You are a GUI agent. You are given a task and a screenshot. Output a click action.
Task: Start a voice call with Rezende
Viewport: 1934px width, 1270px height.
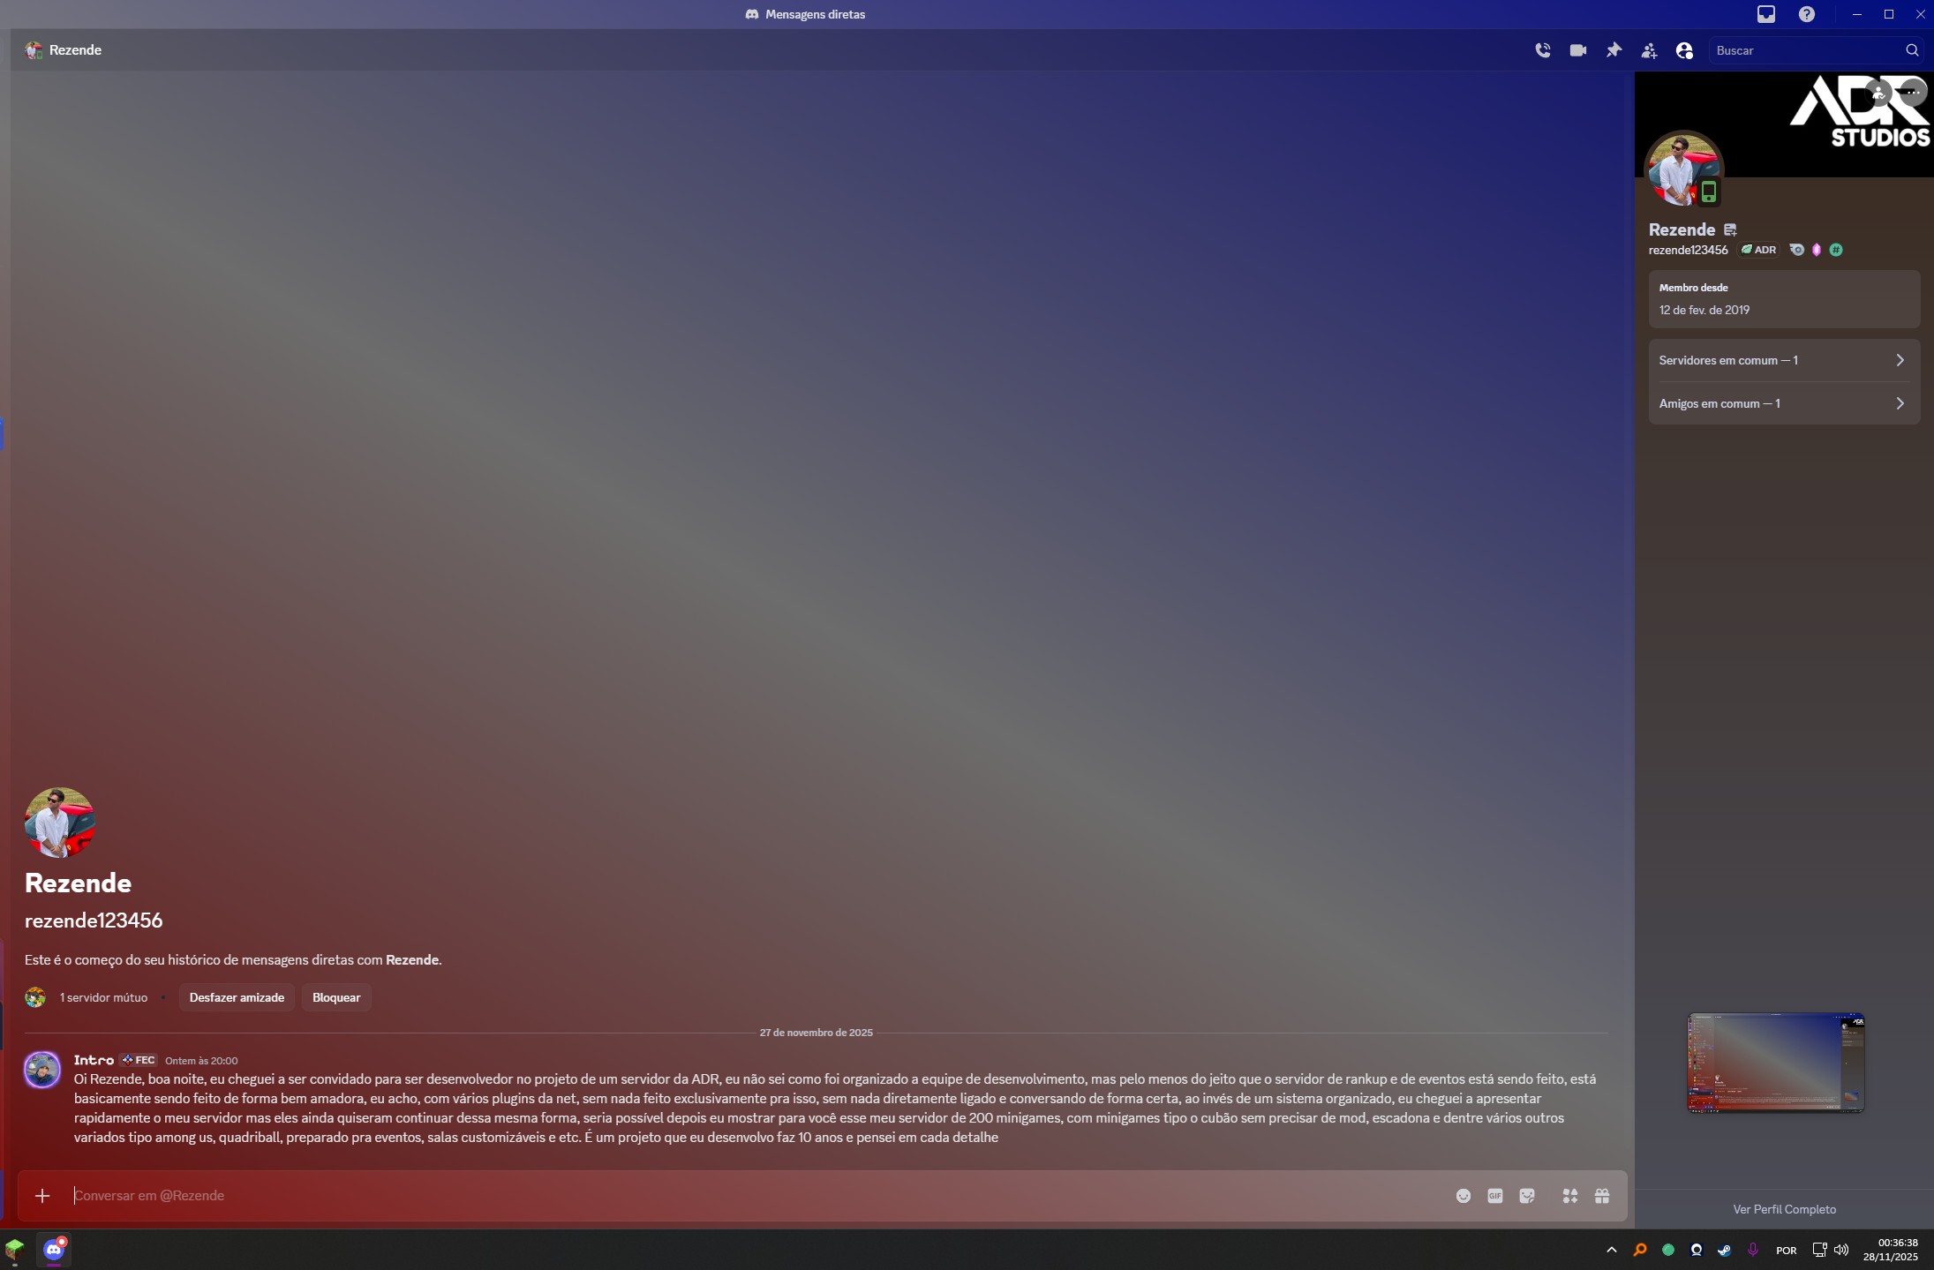click(1542, 50)
